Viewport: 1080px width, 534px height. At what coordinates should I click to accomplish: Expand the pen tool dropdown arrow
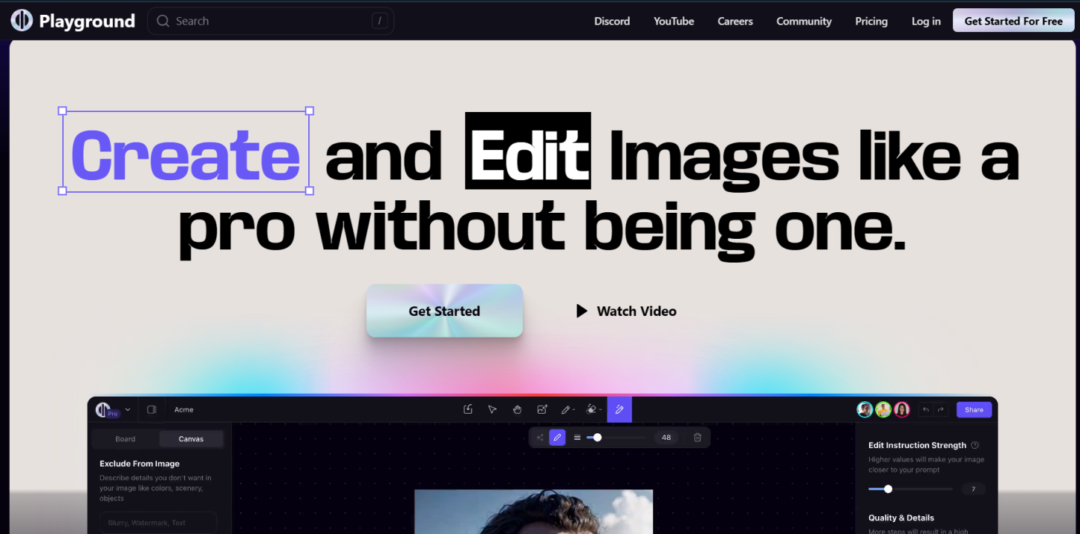click(x=574, y=410)
